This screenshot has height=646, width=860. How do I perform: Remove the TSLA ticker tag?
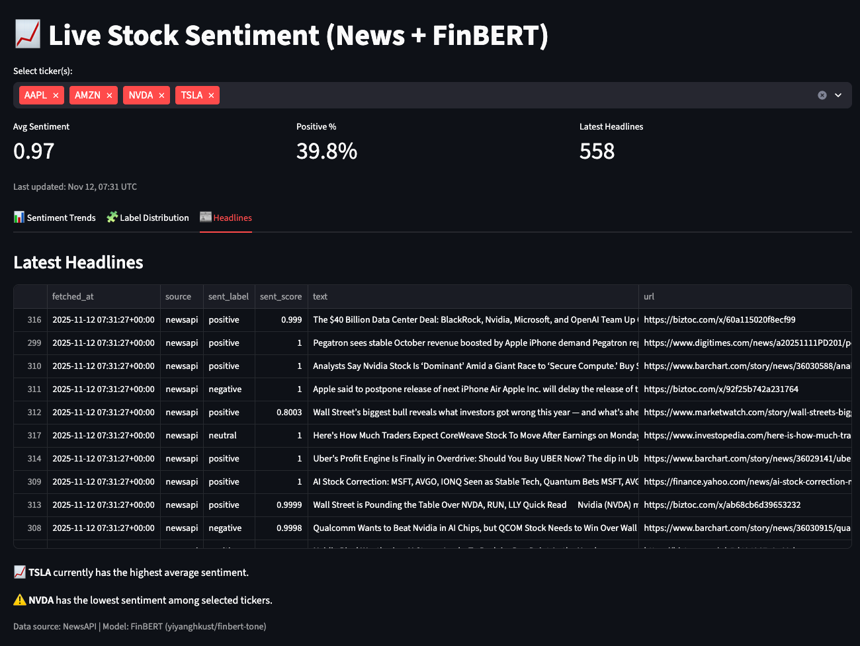[211, 96]
